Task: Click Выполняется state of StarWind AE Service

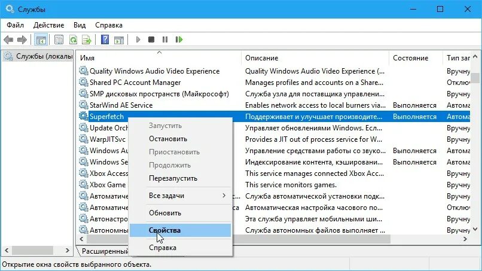Action: (x=414, y=105)
